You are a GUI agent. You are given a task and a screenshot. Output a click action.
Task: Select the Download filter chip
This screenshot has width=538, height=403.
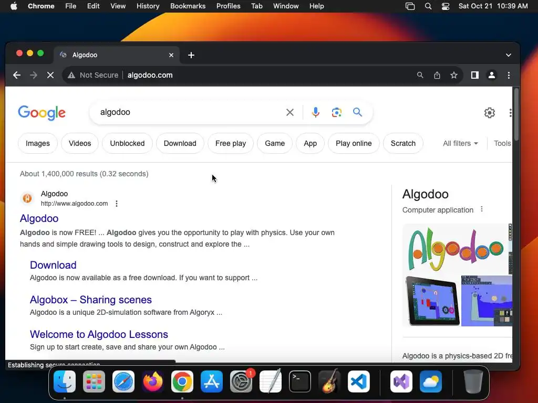(180, 143)
